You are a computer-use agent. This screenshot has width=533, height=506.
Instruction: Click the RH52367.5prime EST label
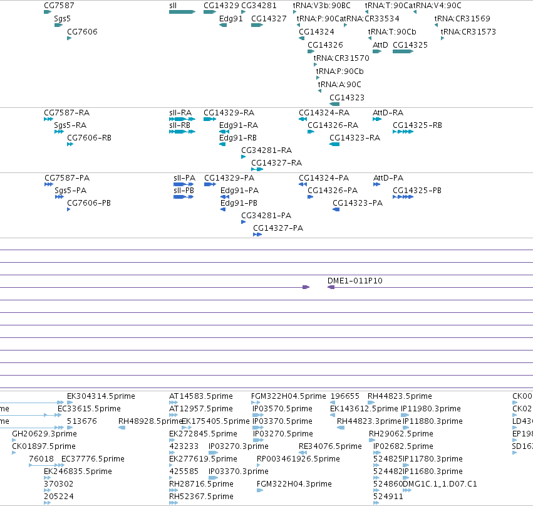[201, 497]
